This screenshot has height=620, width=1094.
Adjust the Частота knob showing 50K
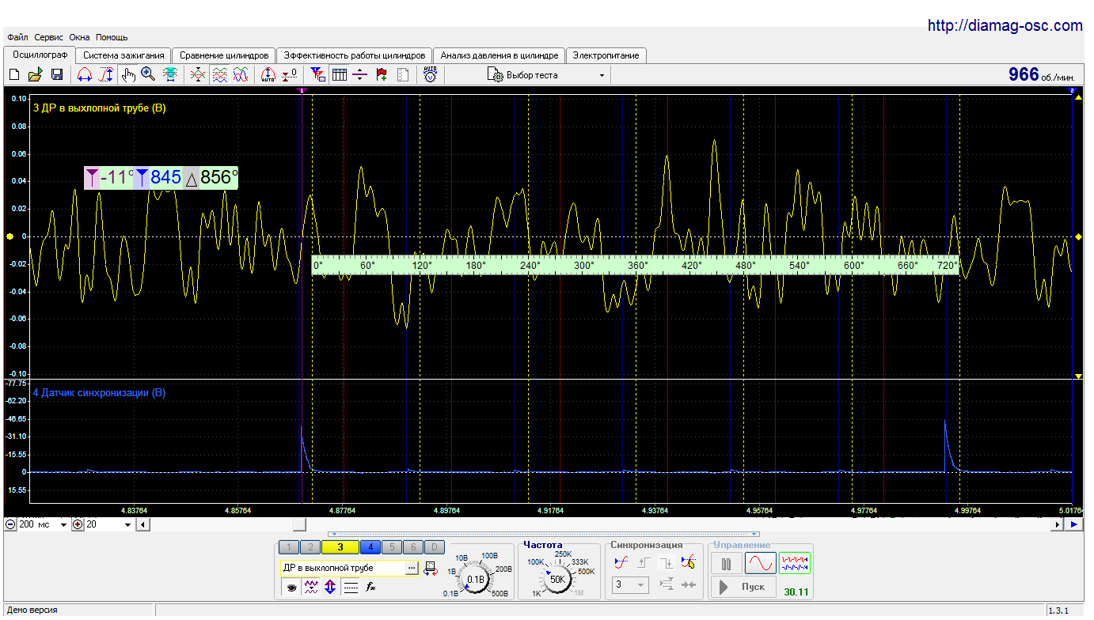[x=558, y=579]
